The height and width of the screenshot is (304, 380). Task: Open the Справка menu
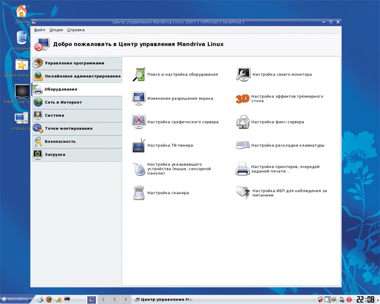[76, 30]
